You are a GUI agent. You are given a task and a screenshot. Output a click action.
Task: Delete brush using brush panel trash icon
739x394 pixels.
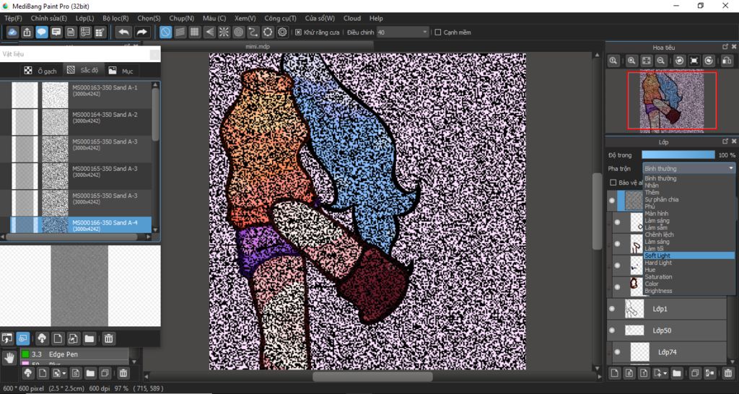tap(123, 373)
